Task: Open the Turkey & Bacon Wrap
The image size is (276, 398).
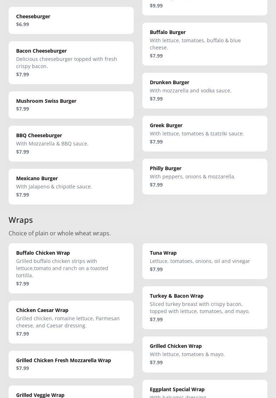Action: point(205,307)
